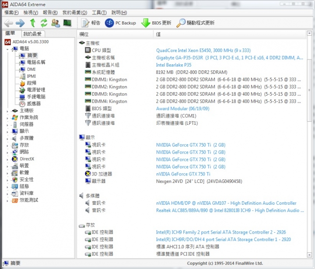The height and width of the screenshot is (269, 315).
Task: Open the Realtek ALC885/889A/890 link
Action: click(x=230, y=210)
